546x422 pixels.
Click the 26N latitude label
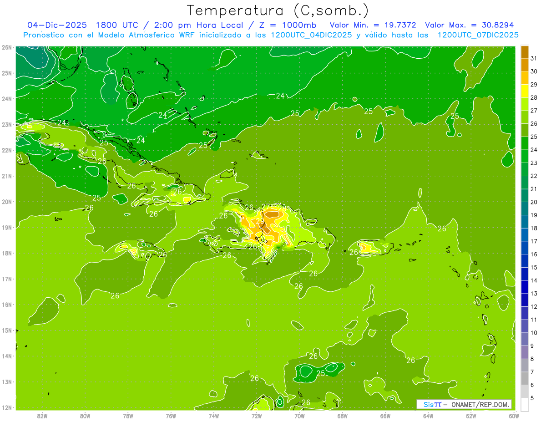click(6, 47)
